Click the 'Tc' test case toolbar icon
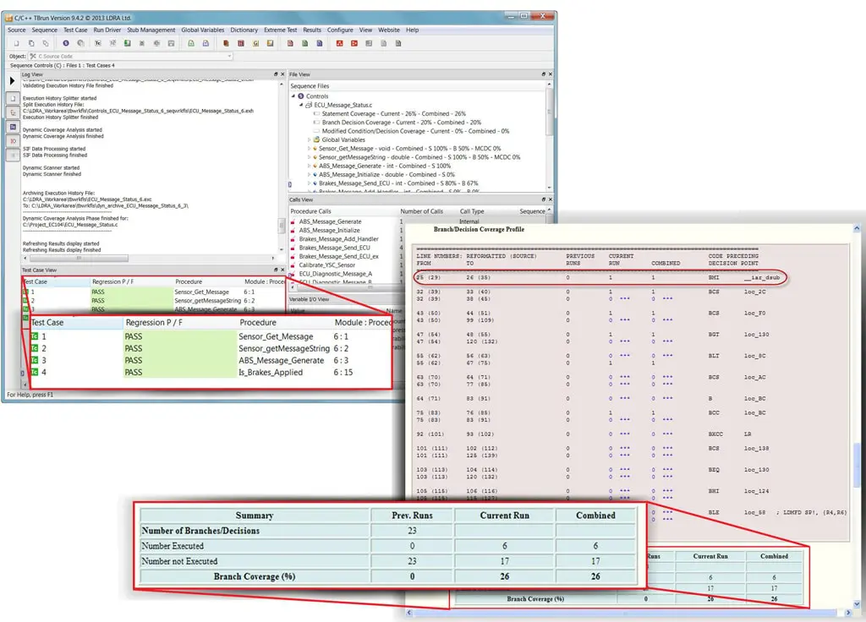The width and height of the screenshot is (866, 622). tap(98, 43)
